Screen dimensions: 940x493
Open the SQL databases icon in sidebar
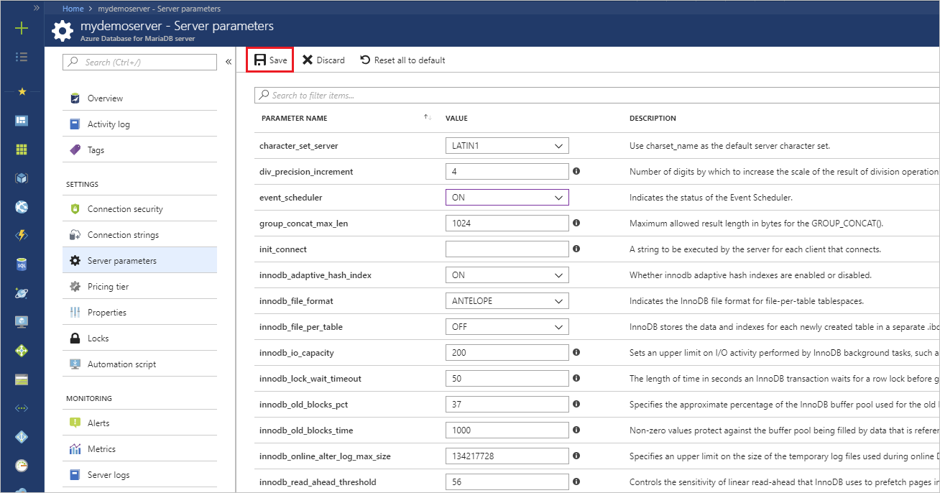(x=22, y=264)
